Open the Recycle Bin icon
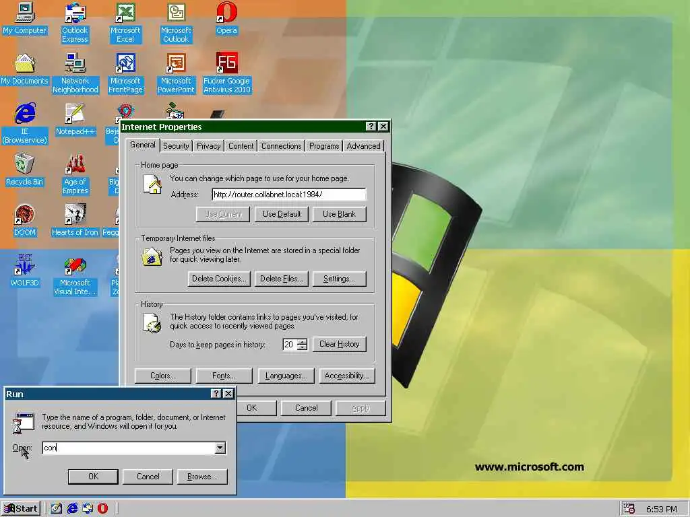Screen dimensions: 690x517 coord(25,170)
